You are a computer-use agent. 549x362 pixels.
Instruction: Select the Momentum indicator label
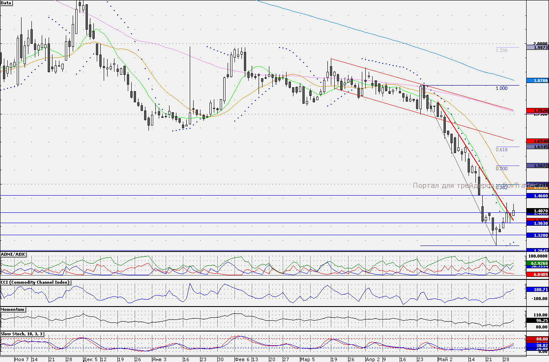[x=12, y=310]
